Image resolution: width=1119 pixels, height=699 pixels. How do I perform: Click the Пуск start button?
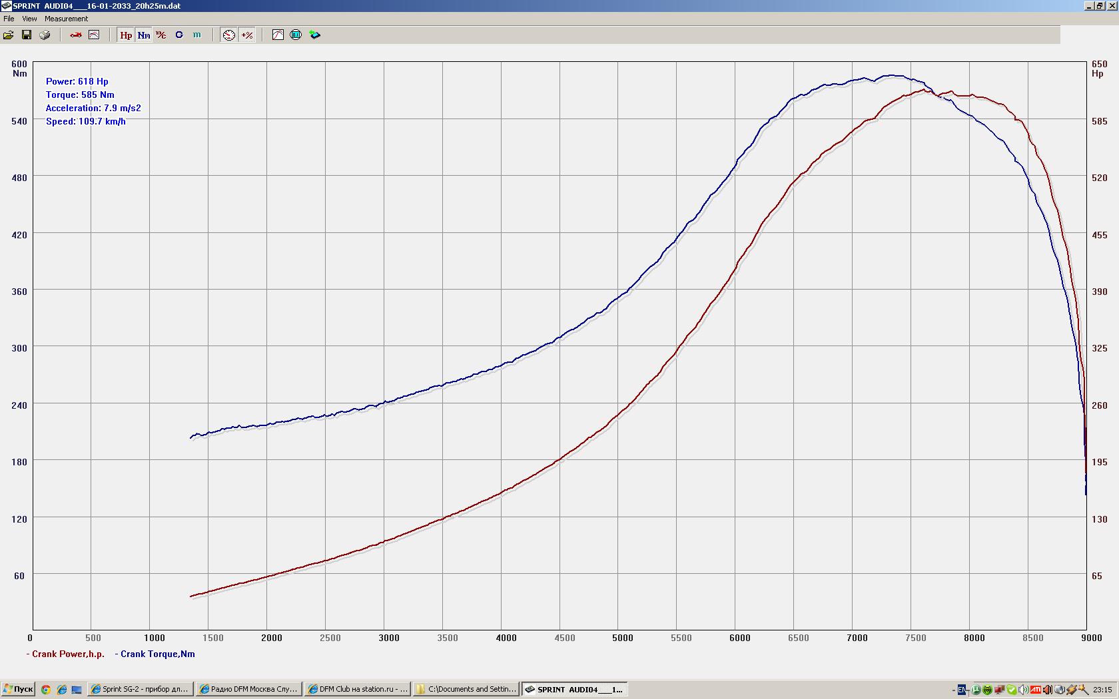[x=18, y=689]
